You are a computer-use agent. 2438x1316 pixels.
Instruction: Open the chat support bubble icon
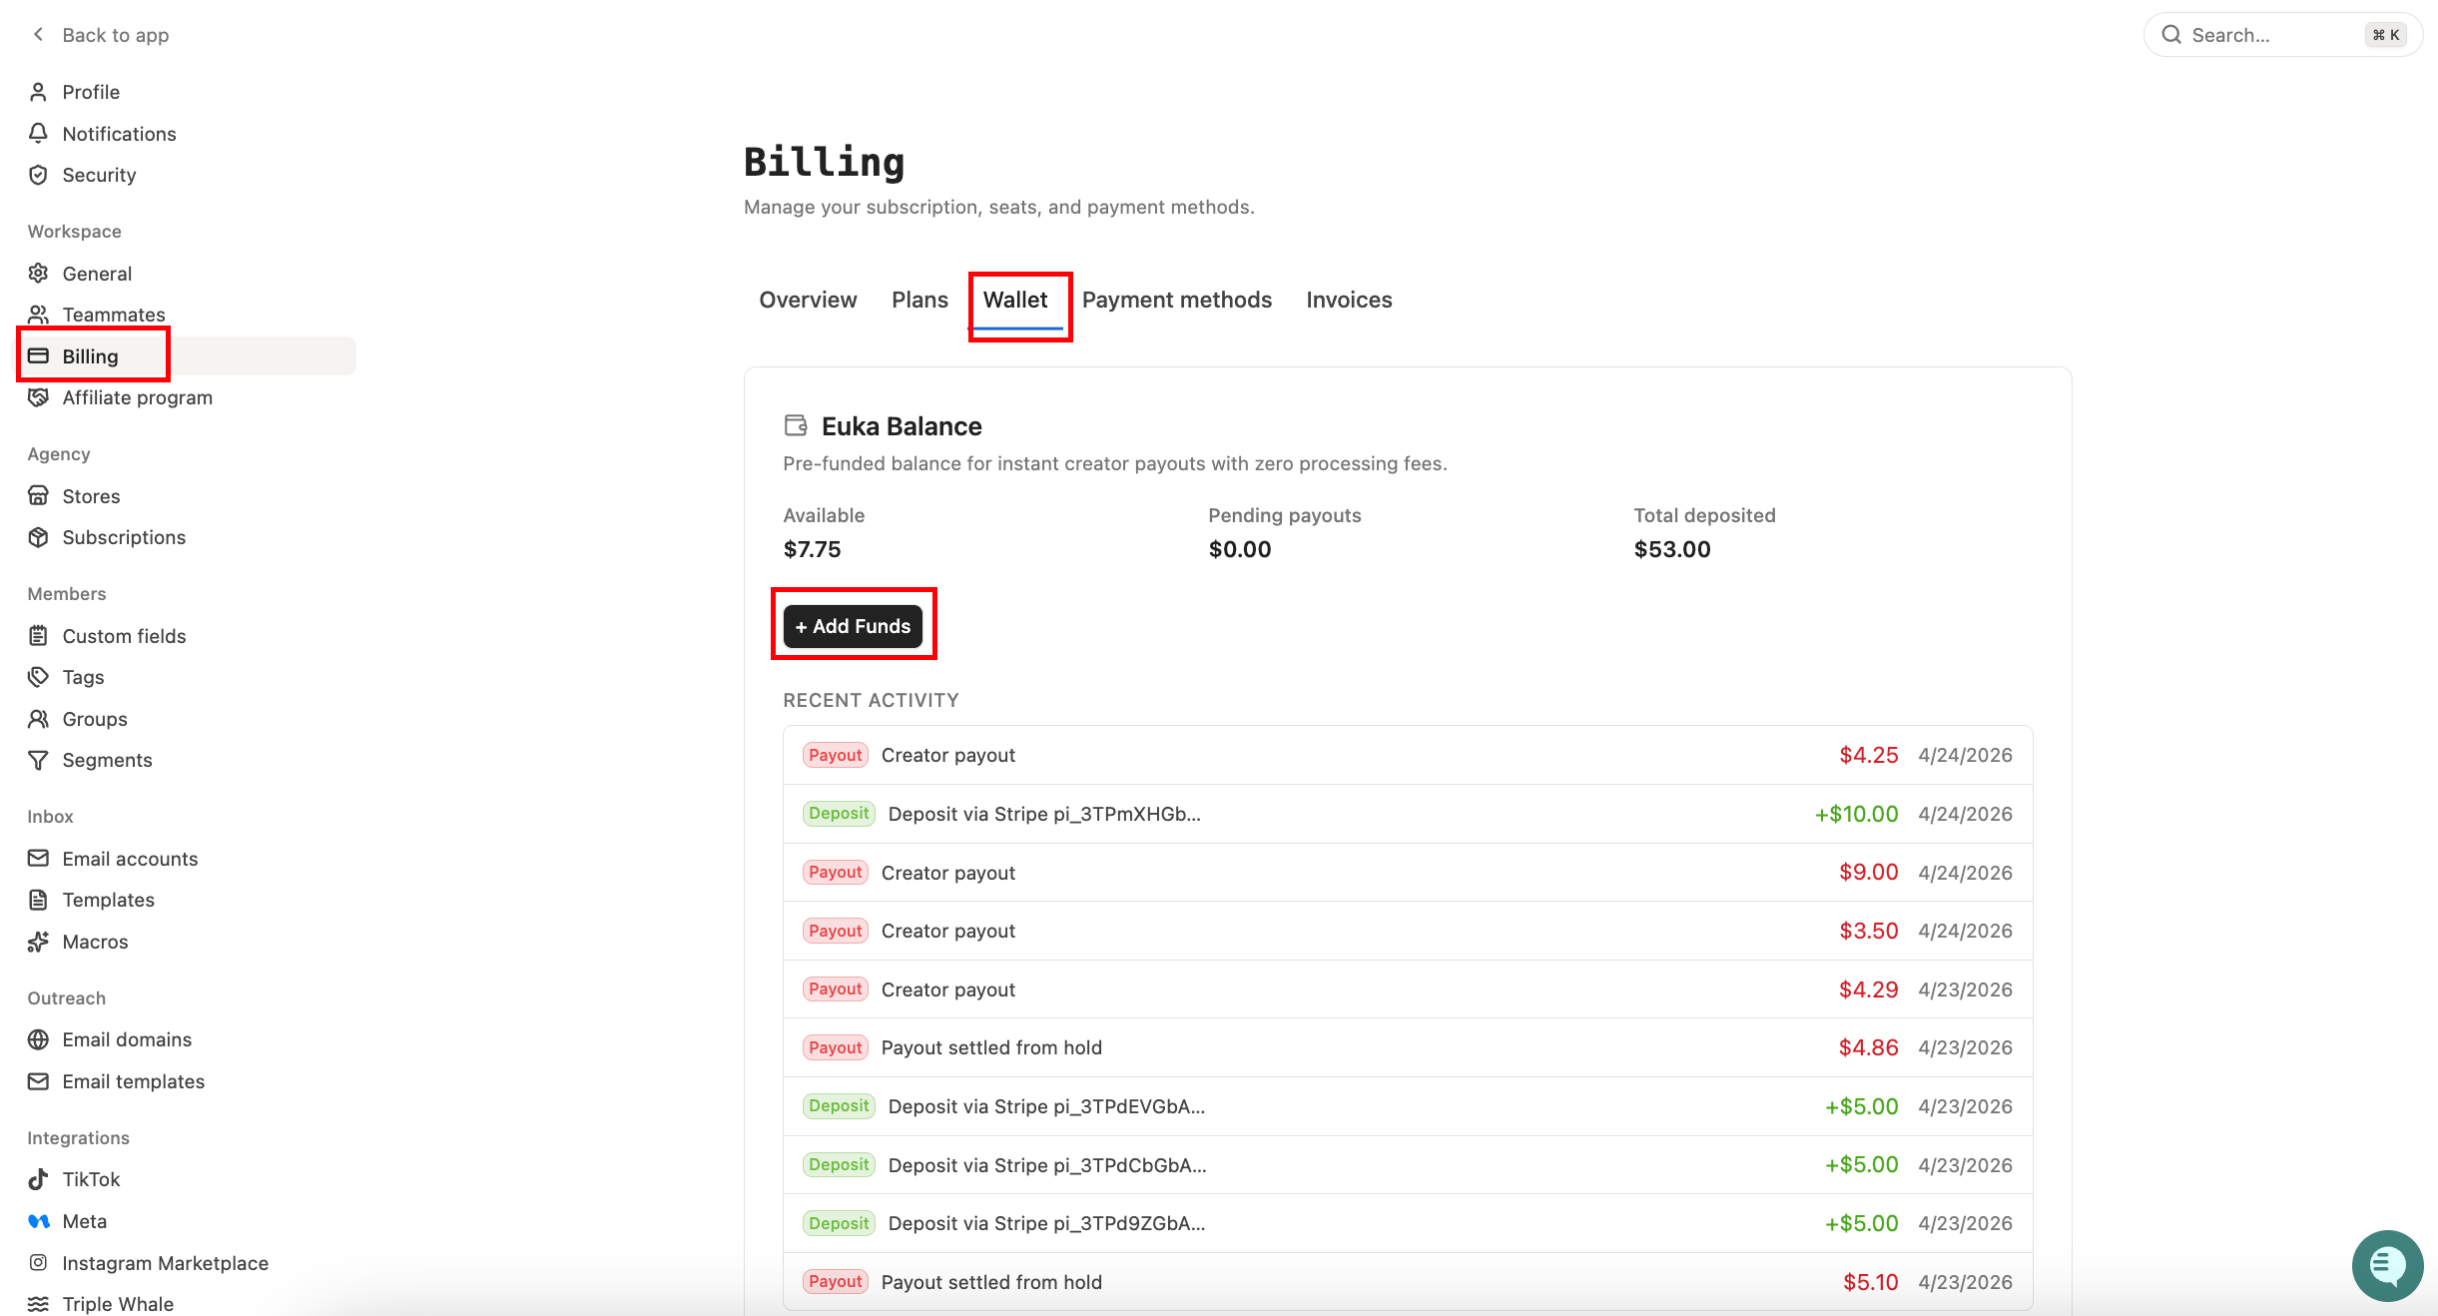point(2387,1265)
